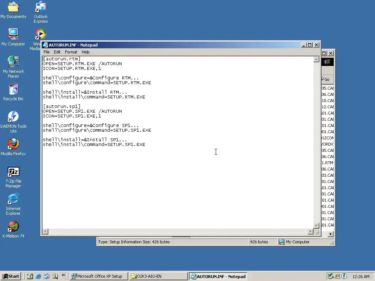Click the yellow system tray icon

pyautogui.click(x=337, y=276)
